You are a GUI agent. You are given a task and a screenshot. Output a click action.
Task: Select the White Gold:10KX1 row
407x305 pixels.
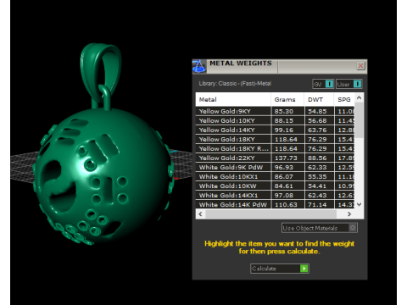point(275,176)
